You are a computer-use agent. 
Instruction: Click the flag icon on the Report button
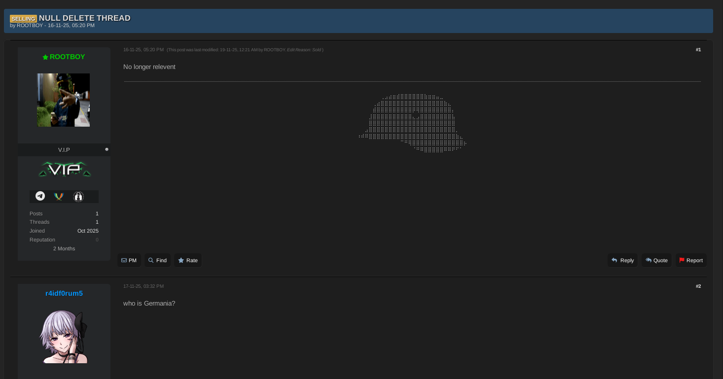(x=681, y=260)
